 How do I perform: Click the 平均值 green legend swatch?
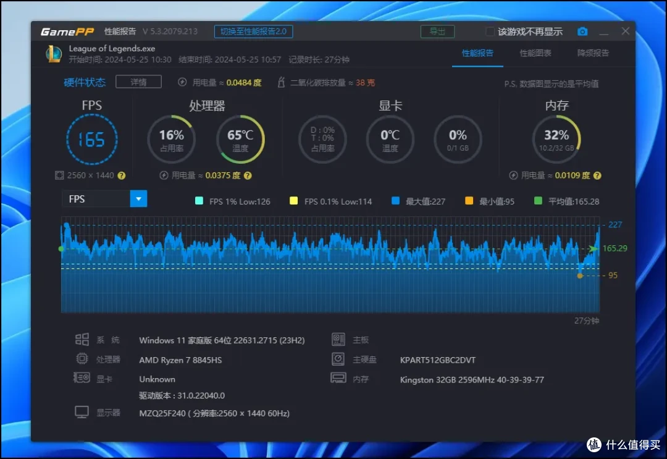tap(538, 201)
